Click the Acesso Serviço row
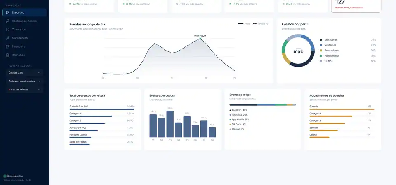 point(102,129)
